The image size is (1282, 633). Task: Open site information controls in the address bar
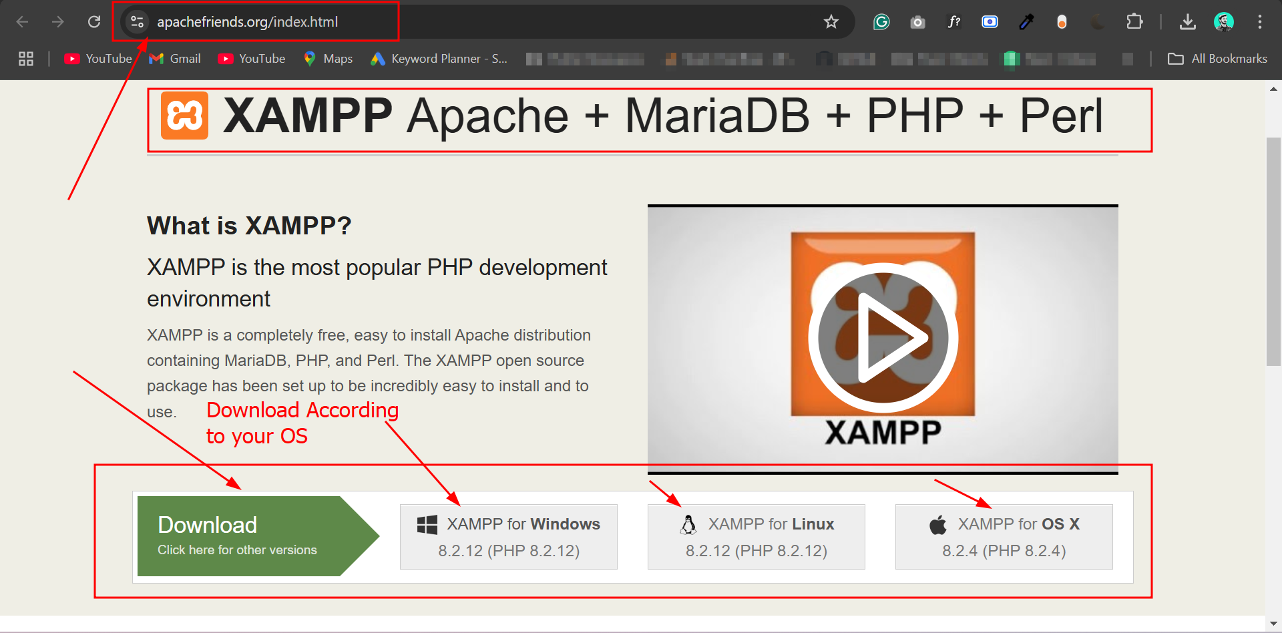pos(137,21)
